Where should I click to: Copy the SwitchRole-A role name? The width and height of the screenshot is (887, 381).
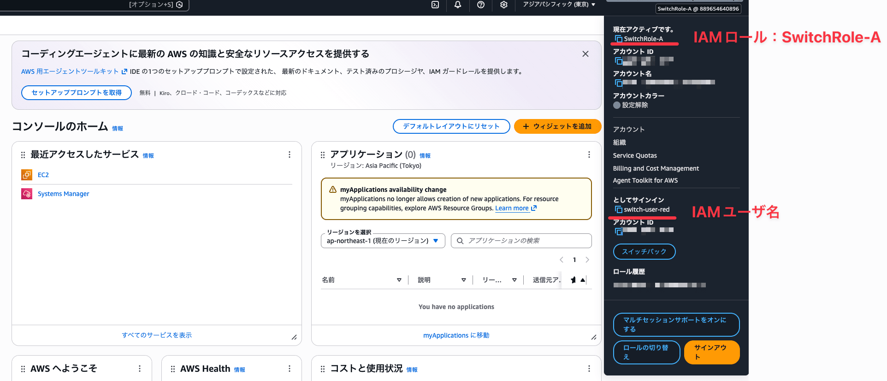click(x=619, y=39)
